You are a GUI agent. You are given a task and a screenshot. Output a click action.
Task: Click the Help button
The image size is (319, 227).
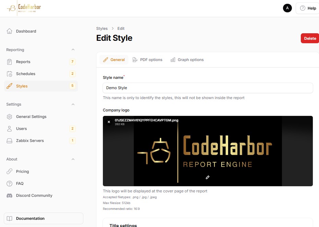coord(308,8)
